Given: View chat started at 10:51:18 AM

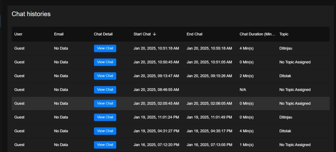Looking at the screenshot, I should (x=105, y=48).
